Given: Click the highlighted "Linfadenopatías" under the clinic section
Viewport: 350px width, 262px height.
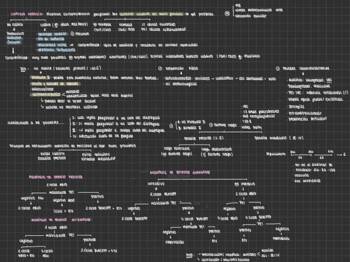Looking at the screenshot, I should [x=43, y=94].
